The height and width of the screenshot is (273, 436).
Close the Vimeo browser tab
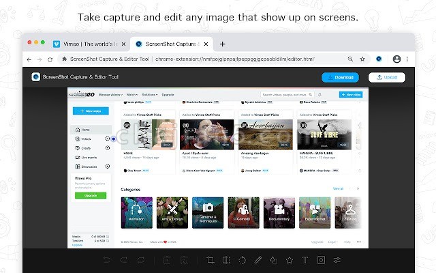click(124, 44)
